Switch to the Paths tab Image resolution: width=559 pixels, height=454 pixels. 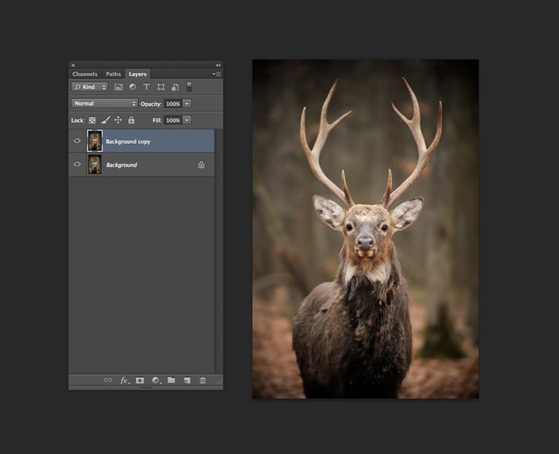pos(113,74)
